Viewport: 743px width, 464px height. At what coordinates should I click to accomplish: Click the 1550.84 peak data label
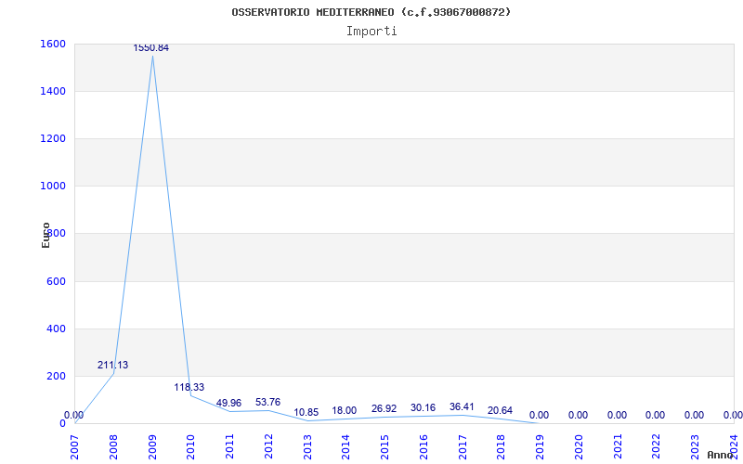[151, 48]
